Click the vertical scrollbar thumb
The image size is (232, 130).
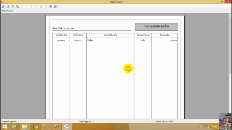pyautogui.click(x=230, y=45)
